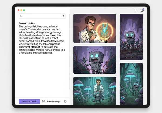Click the magnifier icon in search field
The width and height of the screenshot is (162, 113).
22,16
